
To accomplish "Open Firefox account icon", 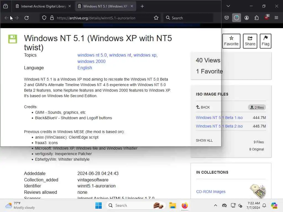I will [x=247, y=18].
